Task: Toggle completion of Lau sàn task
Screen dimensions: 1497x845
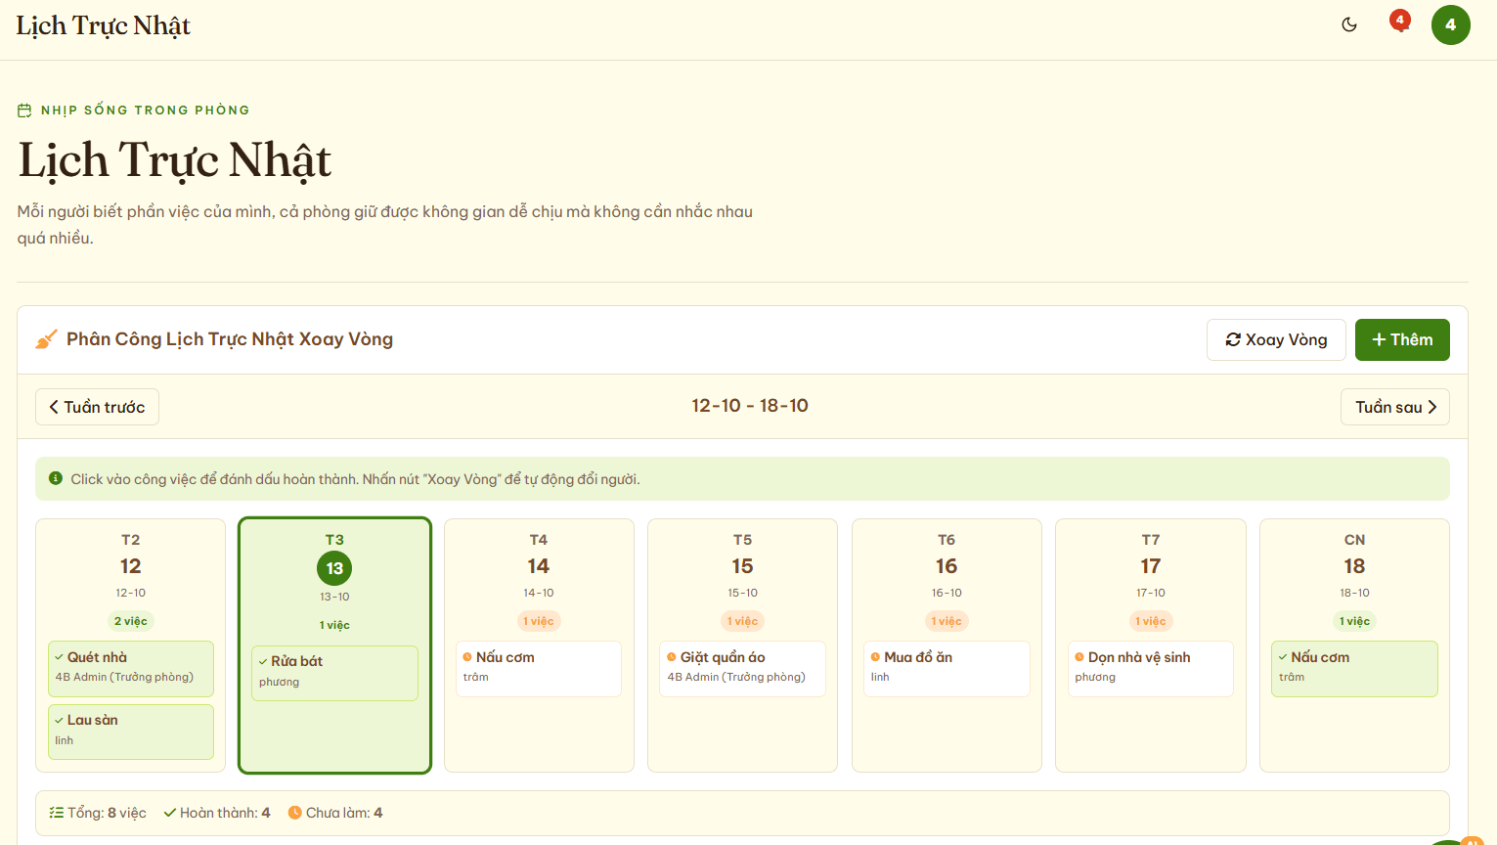Action: click(x=131, y=732)
